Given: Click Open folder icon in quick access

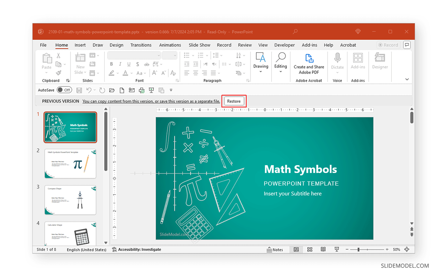Looking at the screenshot, I should click(x=112, y=90).
